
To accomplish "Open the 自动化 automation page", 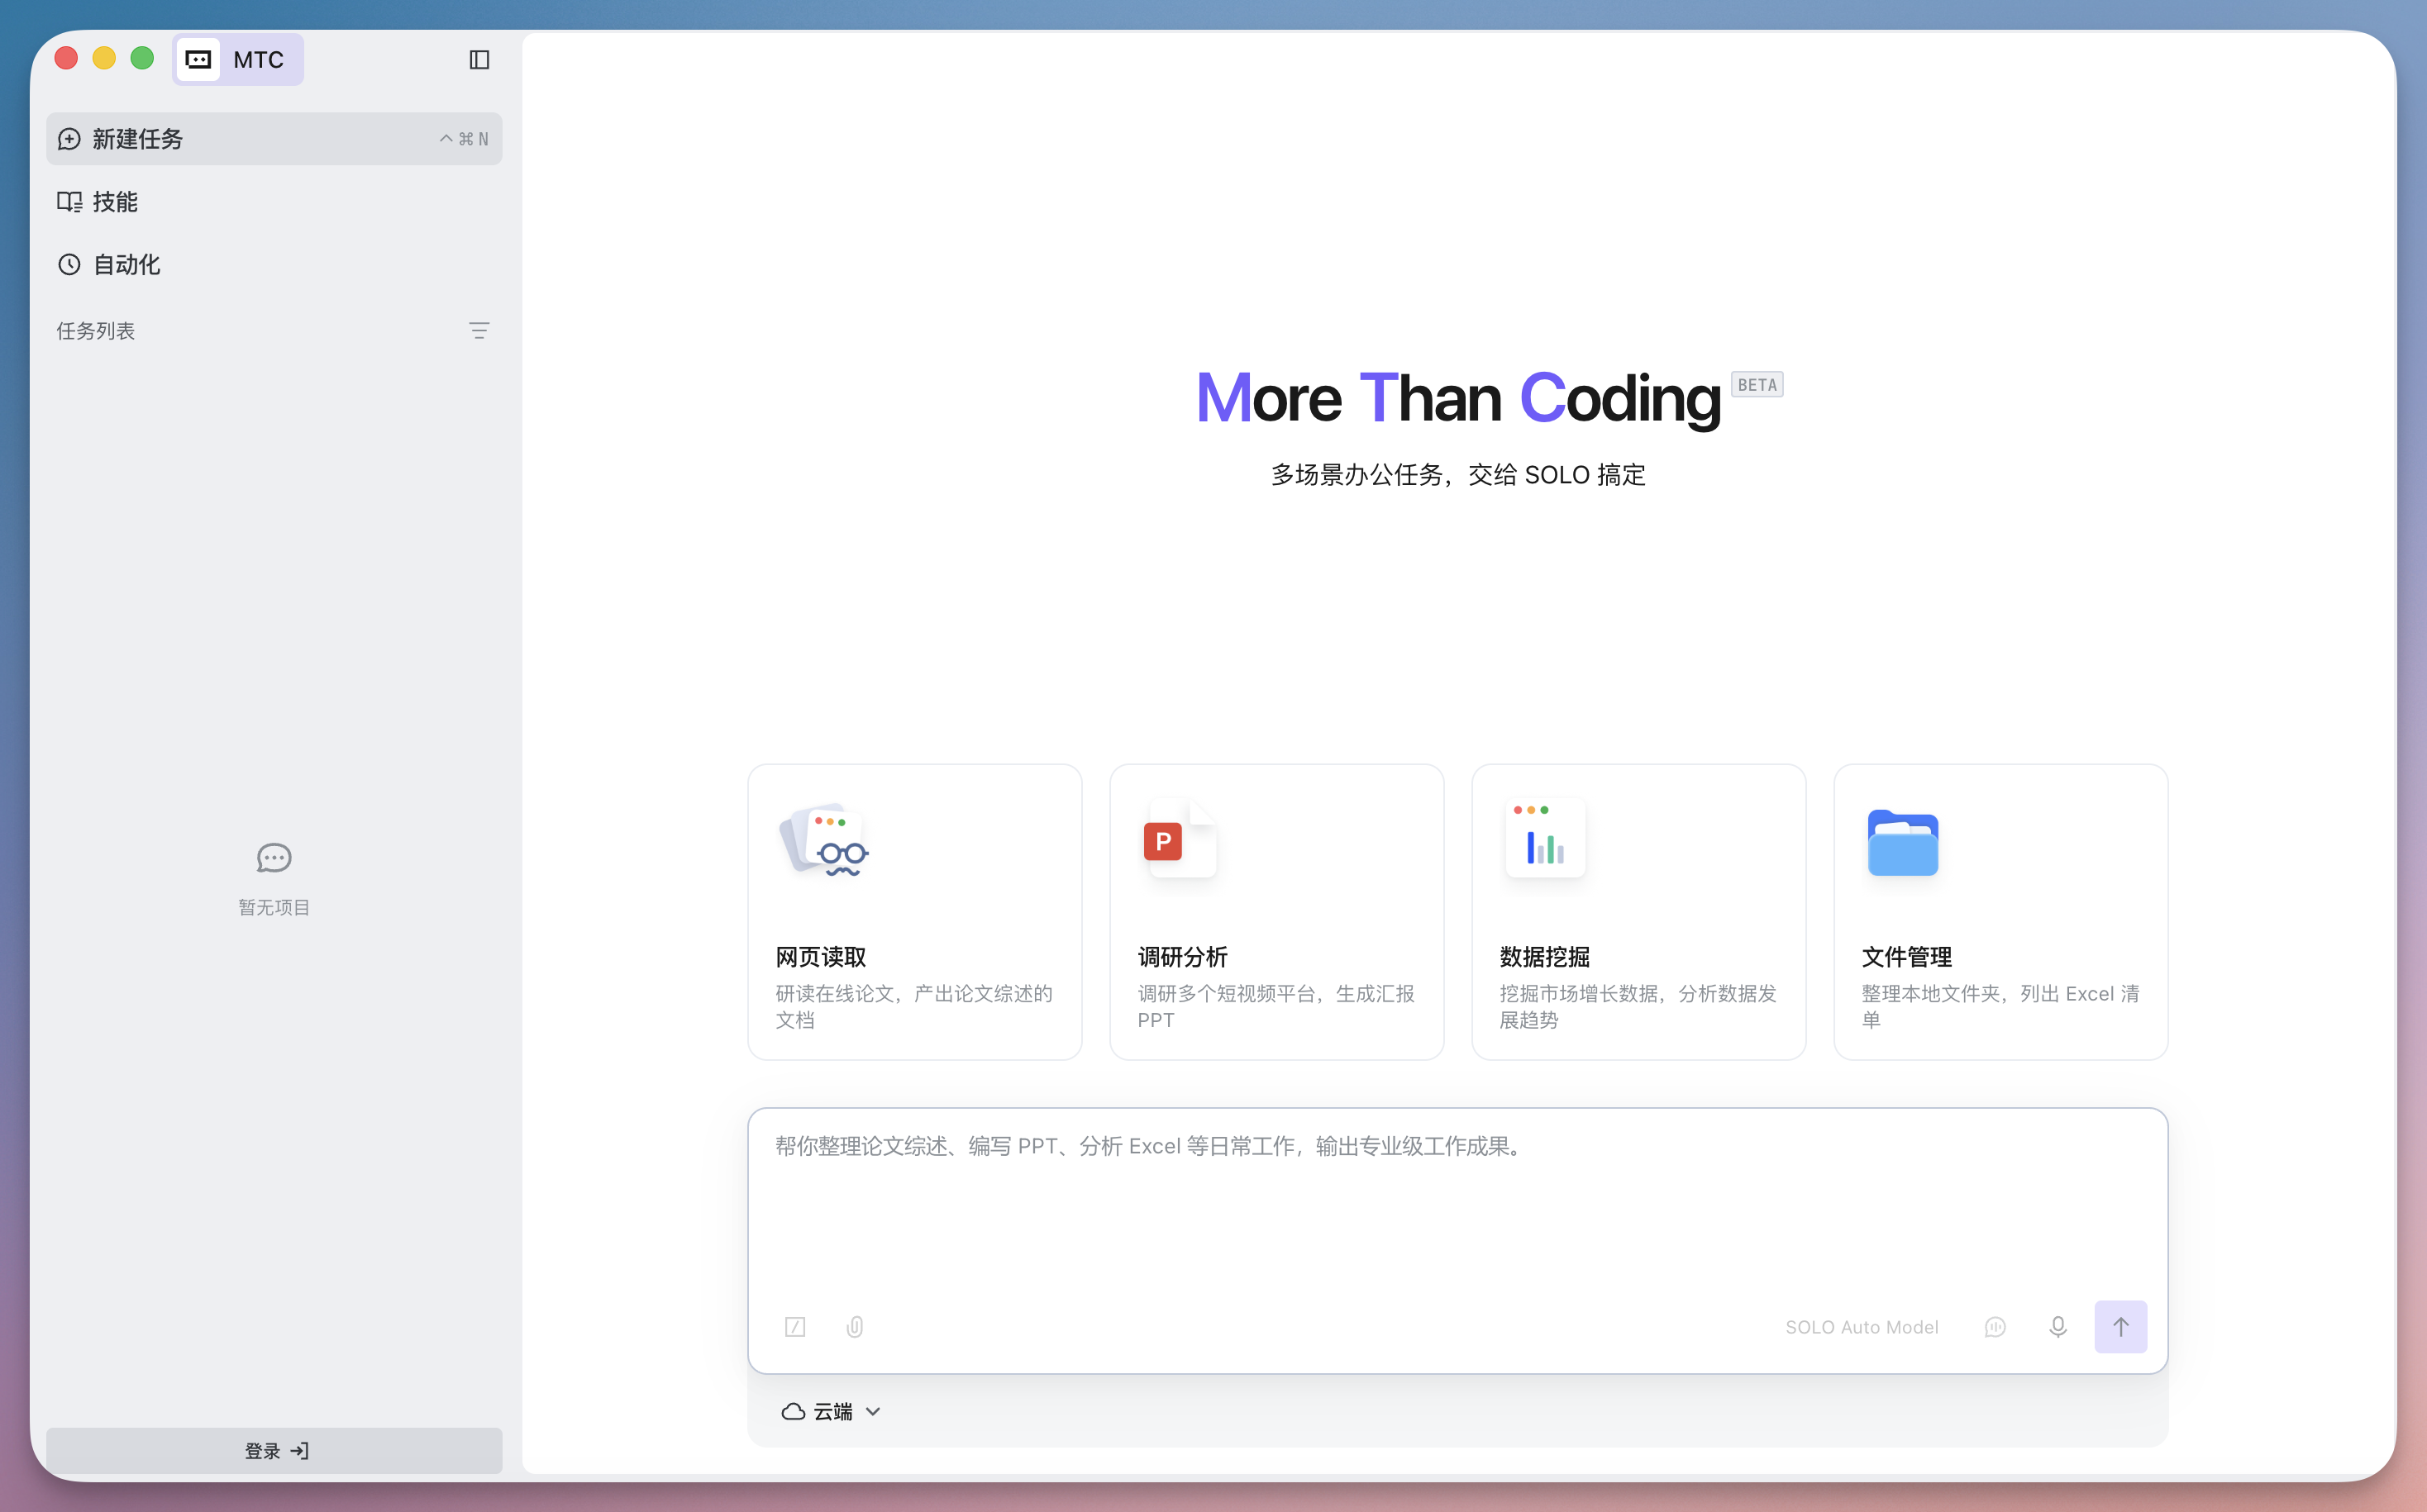I will pyautogui.click(x=274, y=265).
